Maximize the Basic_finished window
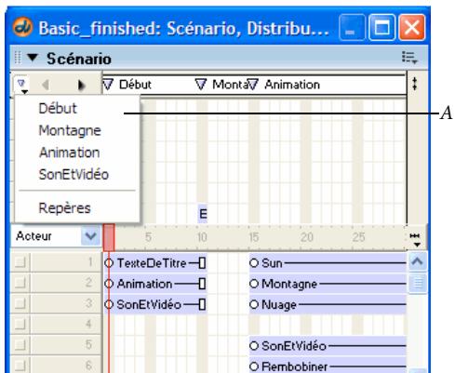The height and width of the screenshot is (373, 455). (381, 27)
